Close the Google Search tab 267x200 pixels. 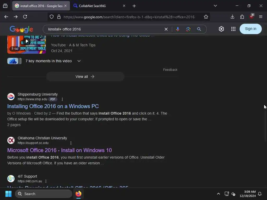click(x=65, y=6)
